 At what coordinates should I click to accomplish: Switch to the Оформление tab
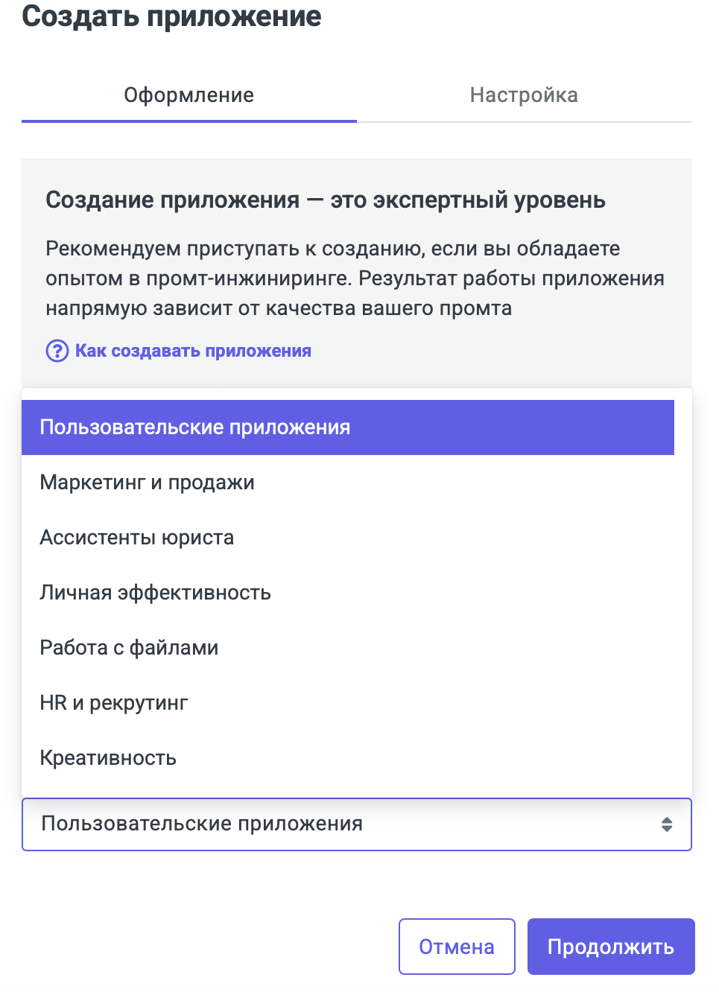click(x=189, y=95)
